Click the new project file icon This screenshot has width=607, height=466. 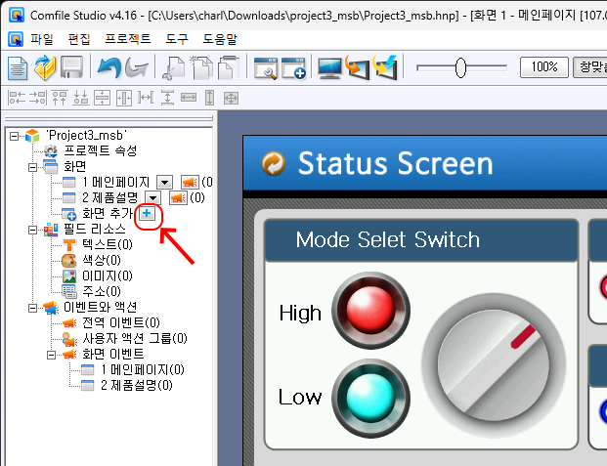click(x=18, y=67)
